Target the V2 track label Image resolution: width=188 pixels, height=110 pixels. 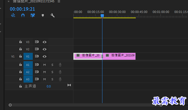point(28,49)
